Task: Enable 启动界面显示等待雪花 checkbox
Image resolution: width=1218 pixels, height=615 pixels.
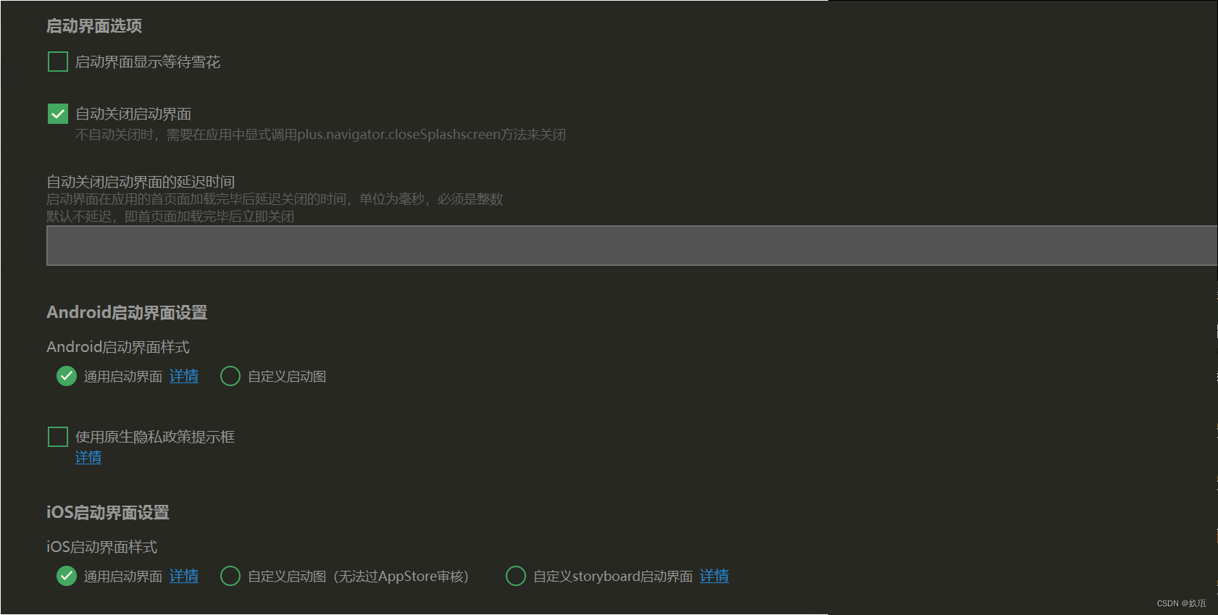Action: [x=58, y=62]
